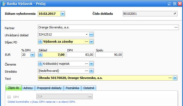Open the Ostatné tab
This screenshot has width=183, height=106.
(89, 88)
